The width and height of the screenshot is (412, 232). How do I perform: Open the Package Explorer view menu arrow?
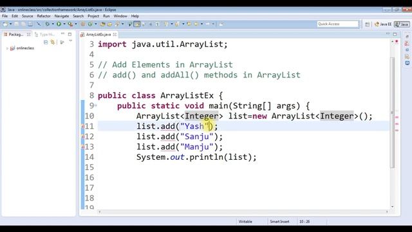pos(70,41)
